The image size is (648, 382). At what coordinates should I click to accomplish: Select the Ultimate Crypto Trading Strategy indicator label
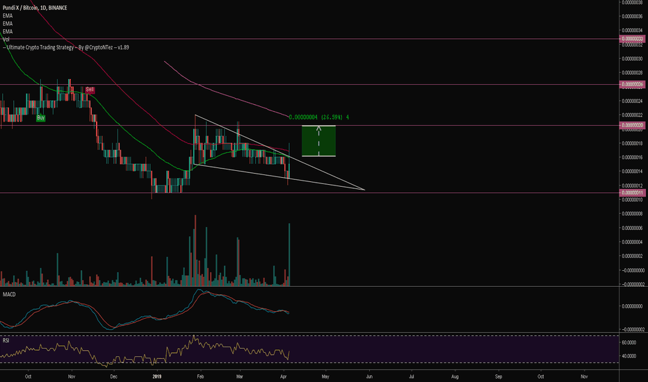pos(67,47)
